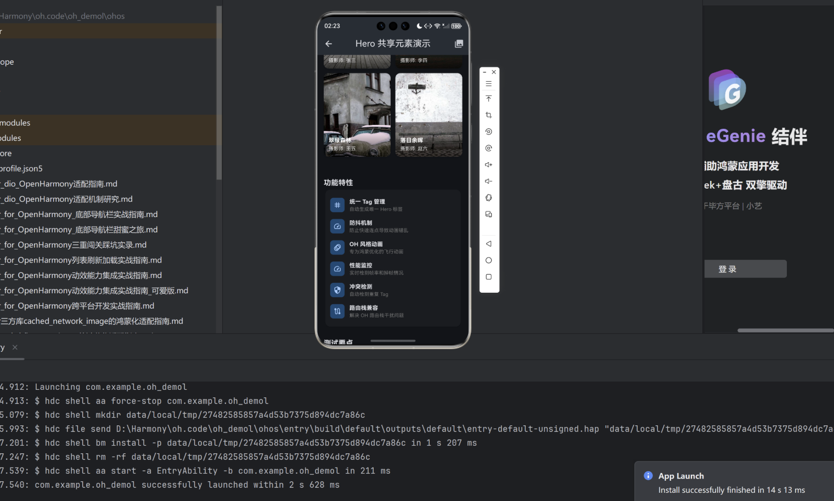Select the 冲突检测 feature row
Viewport: 834px width, 501px height.
coord(393,290)
